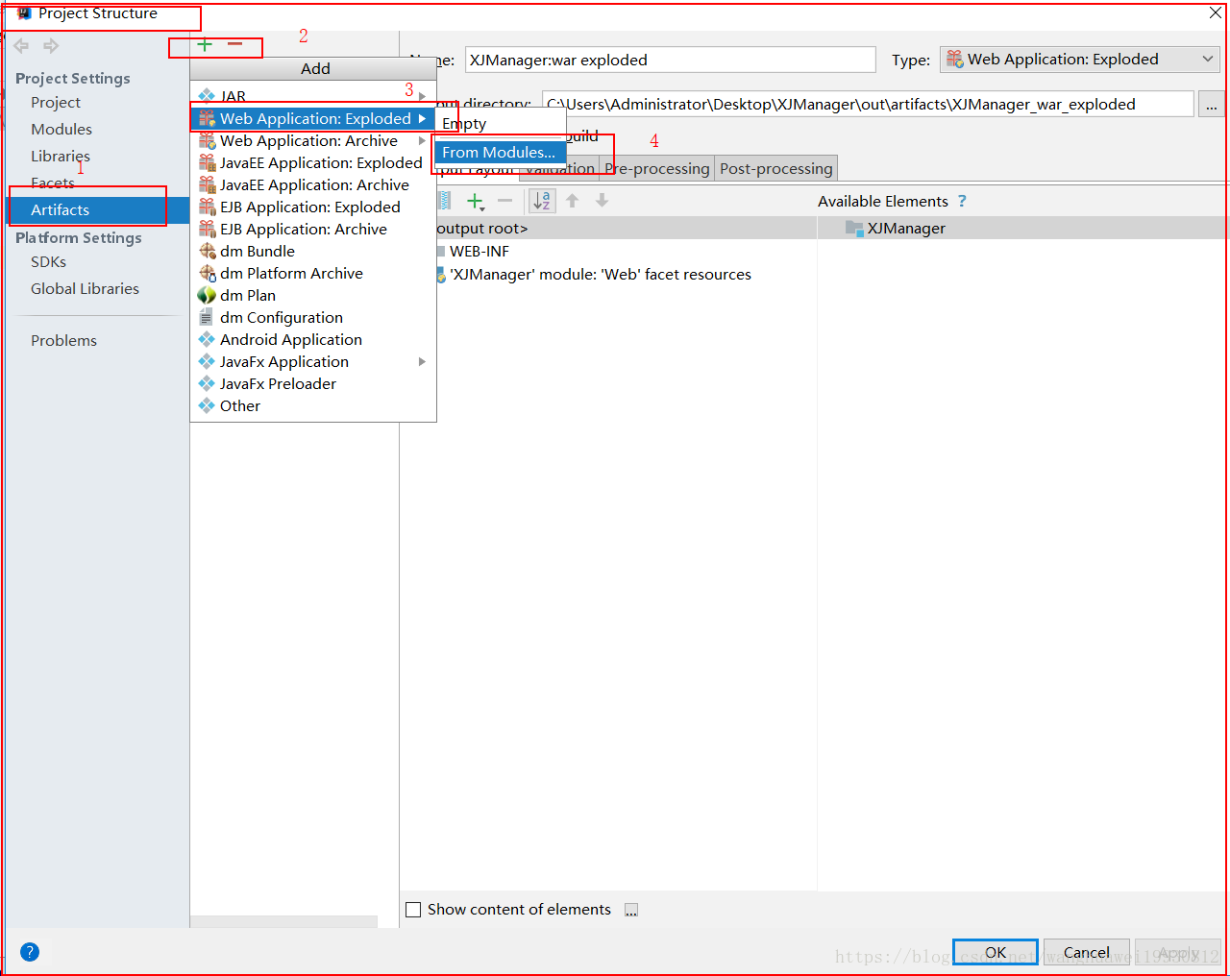Click the bottom-left help button
Viewport: 1230px width, 976px height.
pyautogui.click(x=30, y=952)
